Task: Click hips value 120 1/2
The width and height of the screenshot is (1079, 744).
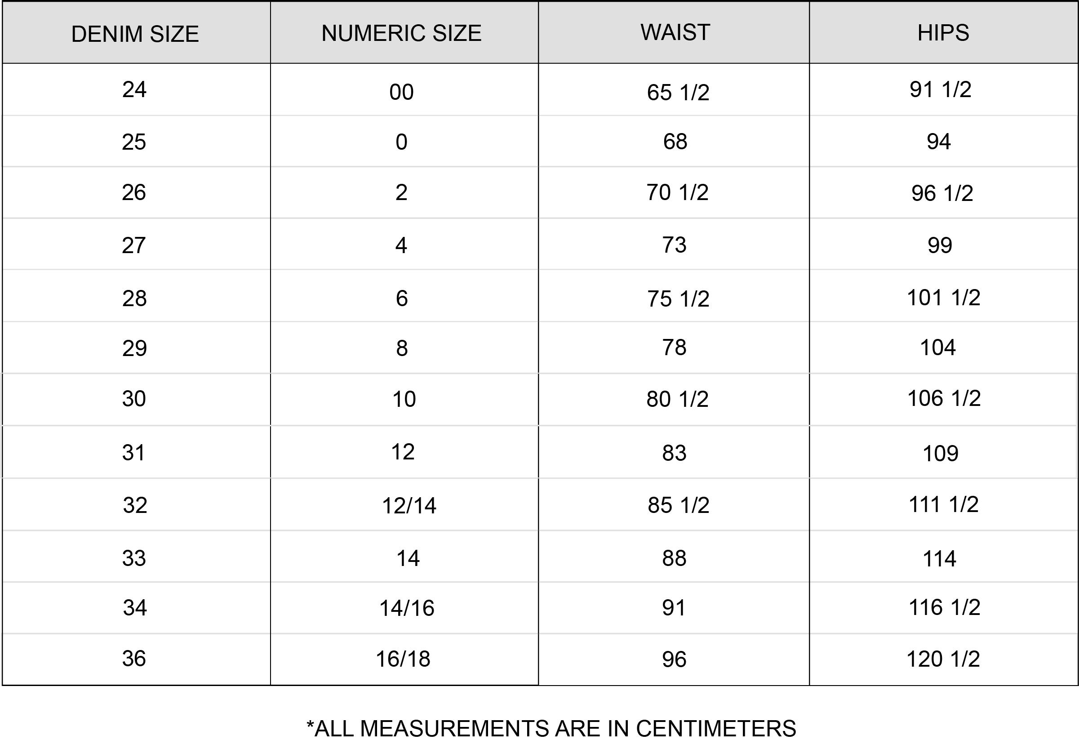Action: pyautogui.click(x=943, y=659)
